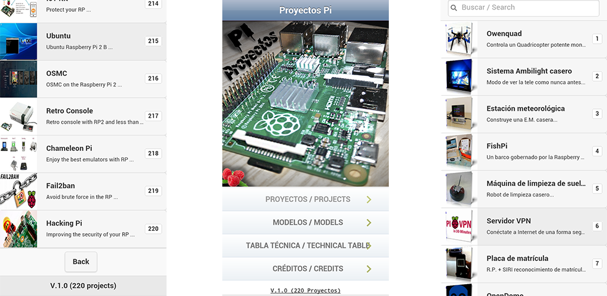Viewport: 607px width, 296px height.
Task: Click number badge 4 beside FishPi
Action: coord(598,151)
